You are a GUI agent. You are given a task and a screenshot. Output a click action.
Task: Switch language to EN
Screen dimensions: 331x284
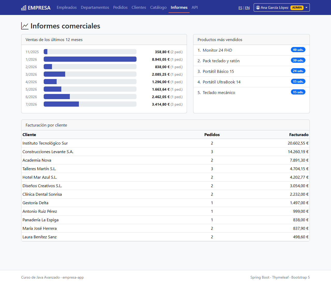247,8
